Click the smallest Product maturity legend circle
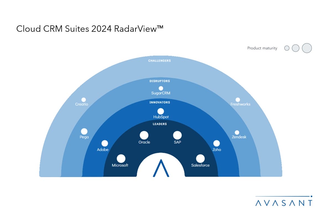This screenshot has height=212, width=319. [x=287, y=48]
